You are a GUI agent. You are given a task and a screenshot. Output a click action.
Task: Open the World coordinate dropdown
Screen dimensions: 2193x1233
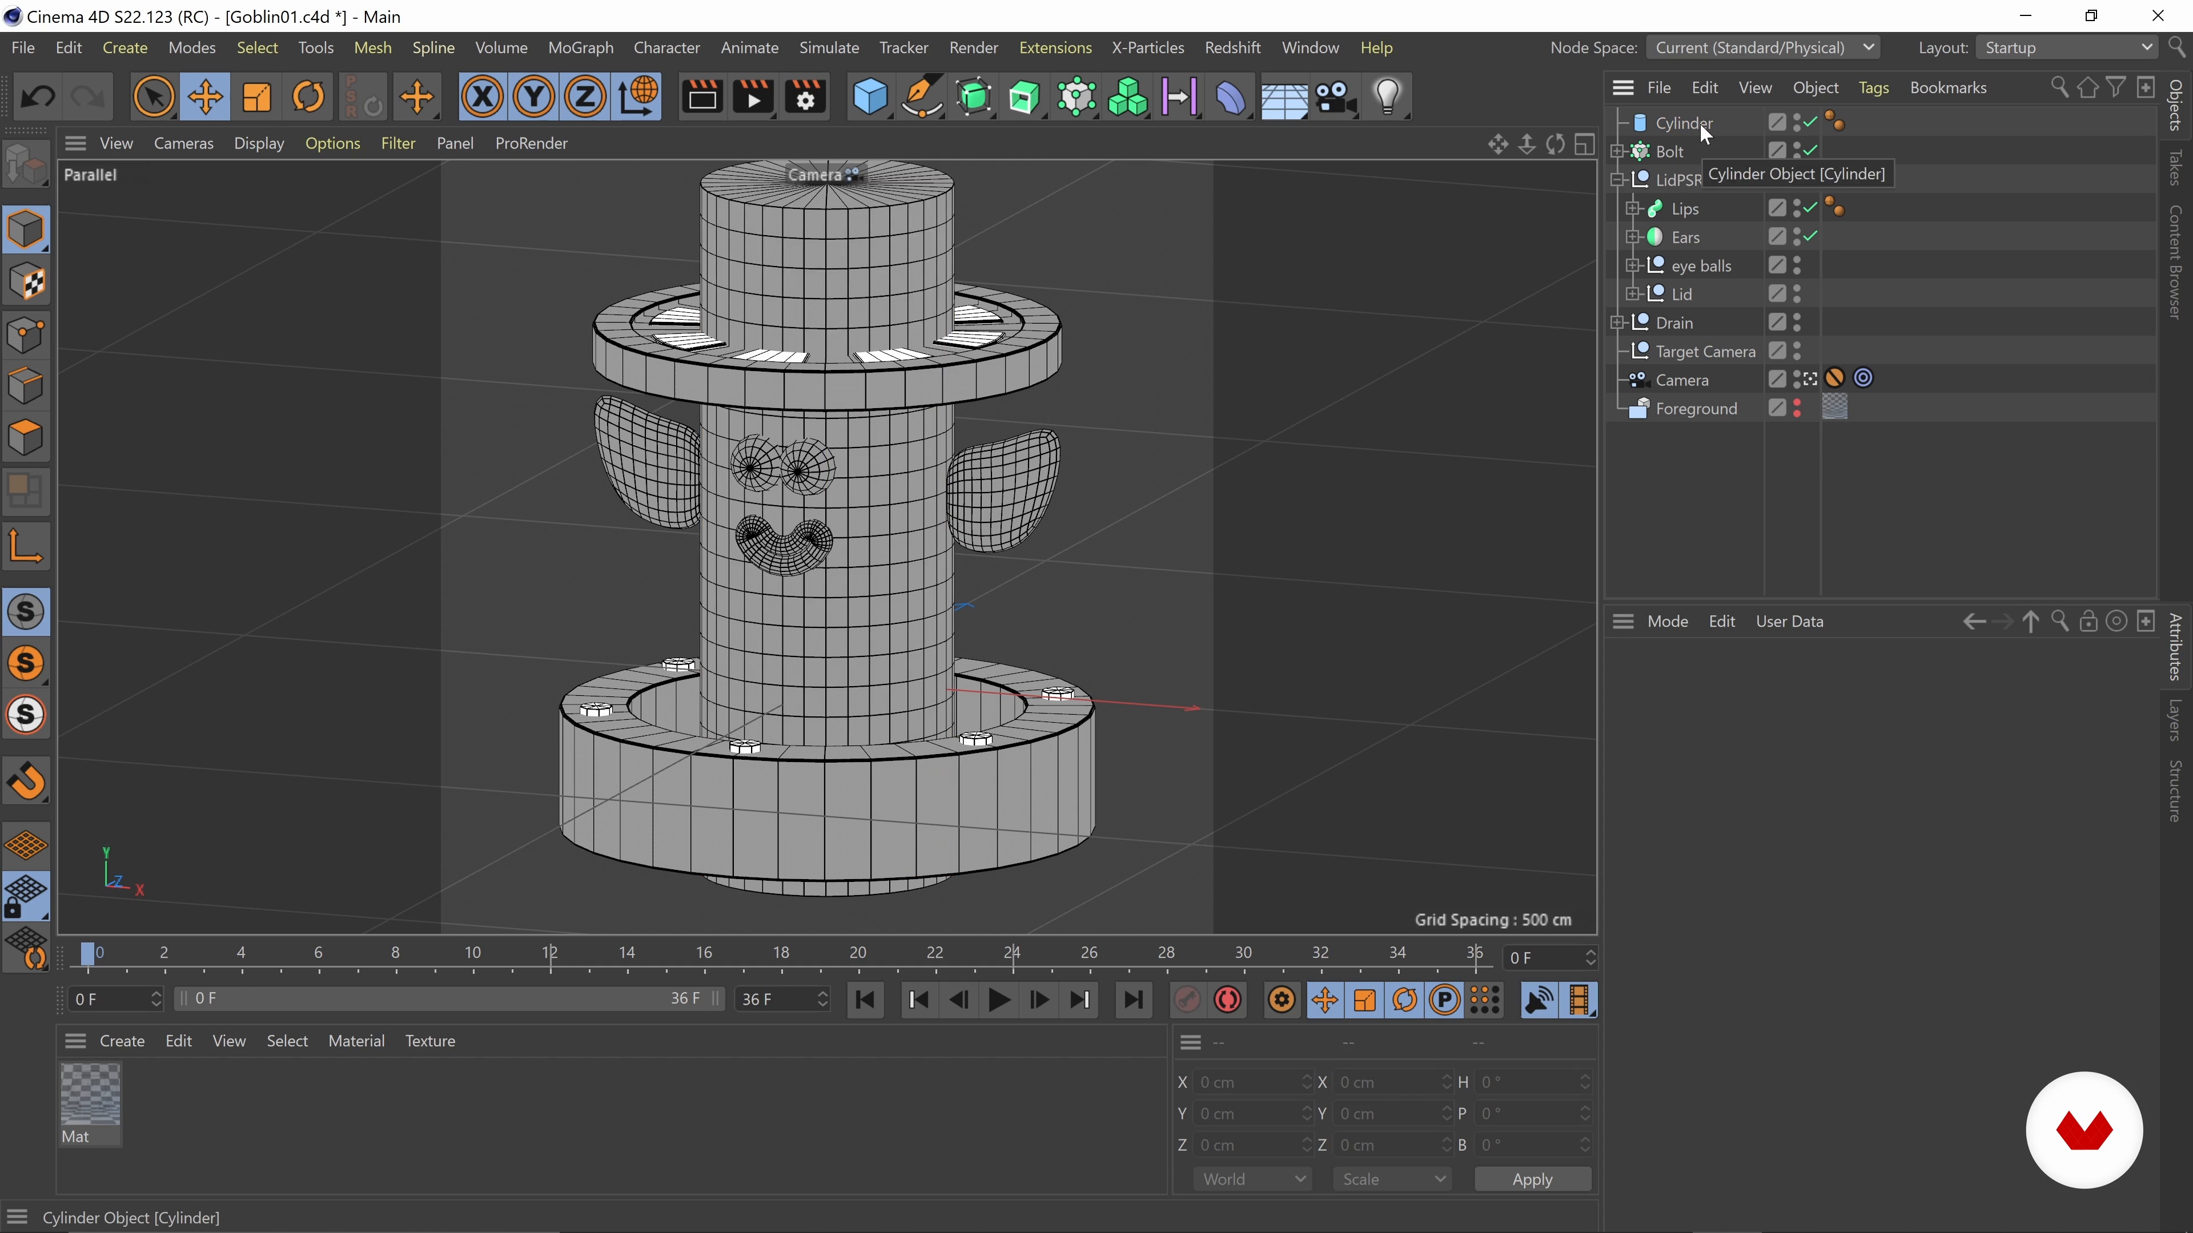[1252, 1179]
